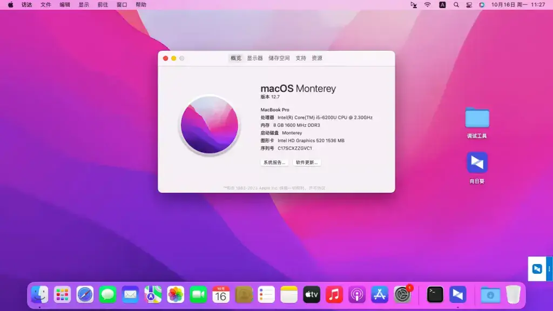Launch Safari from the Dock
553x311 pixels.
pyautogui.click(x=85, y=294)
